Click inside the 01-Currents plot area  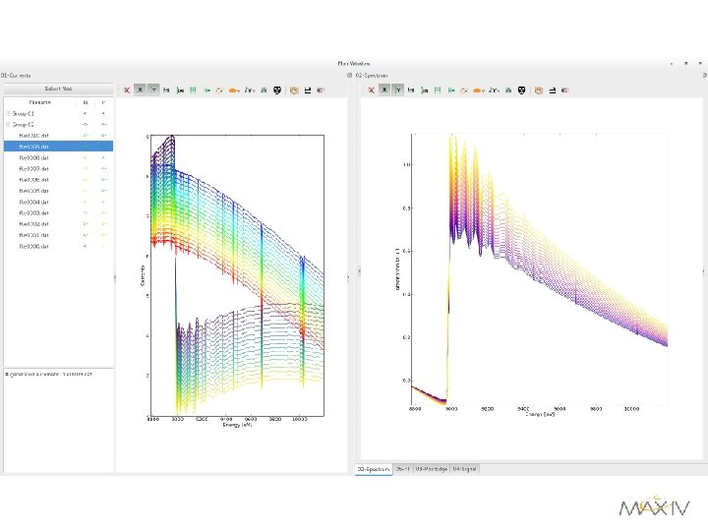[237, 275]
